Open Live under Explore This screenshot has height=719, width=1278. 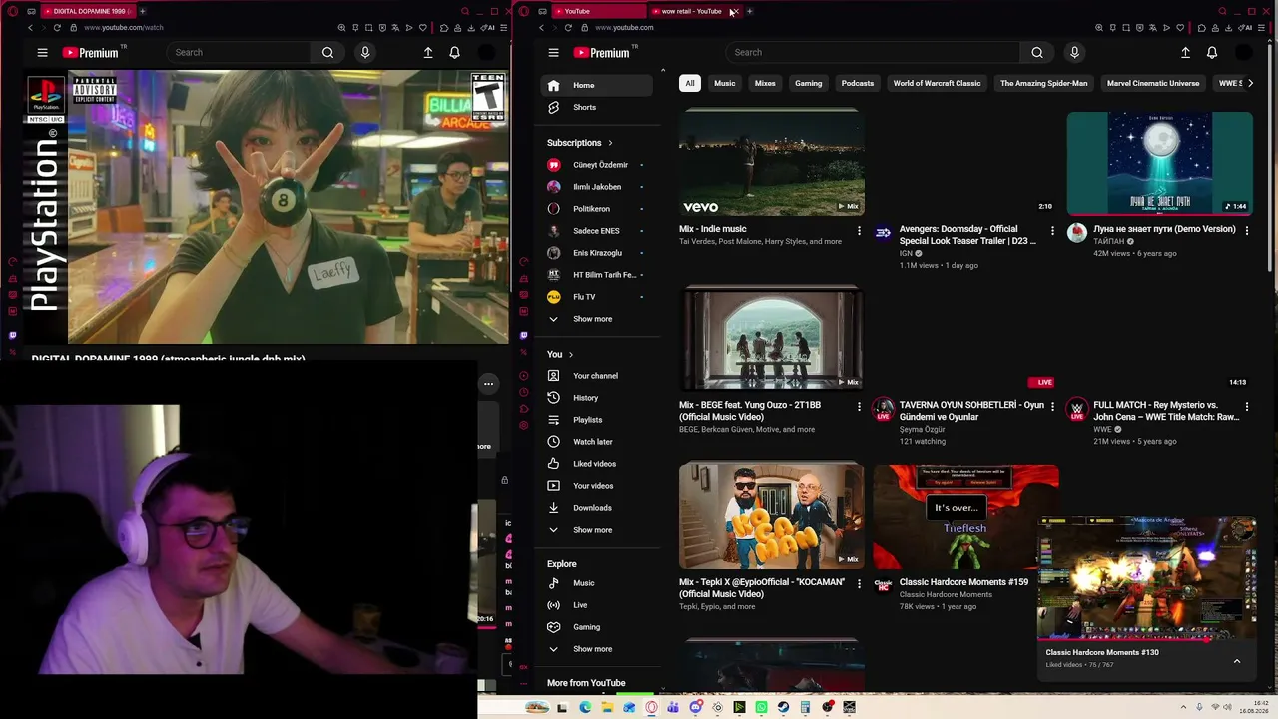[x=596, y=605]
